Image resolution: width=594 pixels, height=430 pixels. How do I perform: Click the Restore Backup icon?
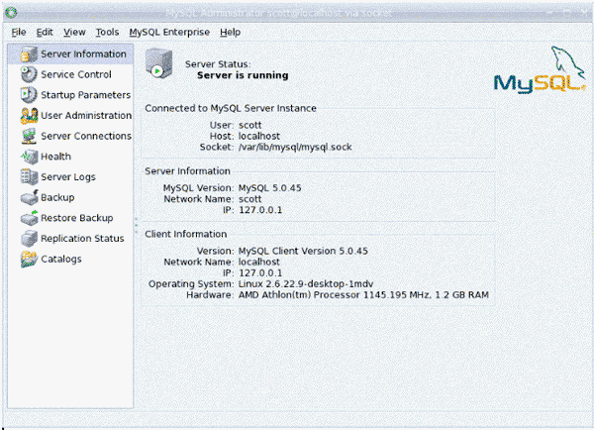[x=29, y=218]
